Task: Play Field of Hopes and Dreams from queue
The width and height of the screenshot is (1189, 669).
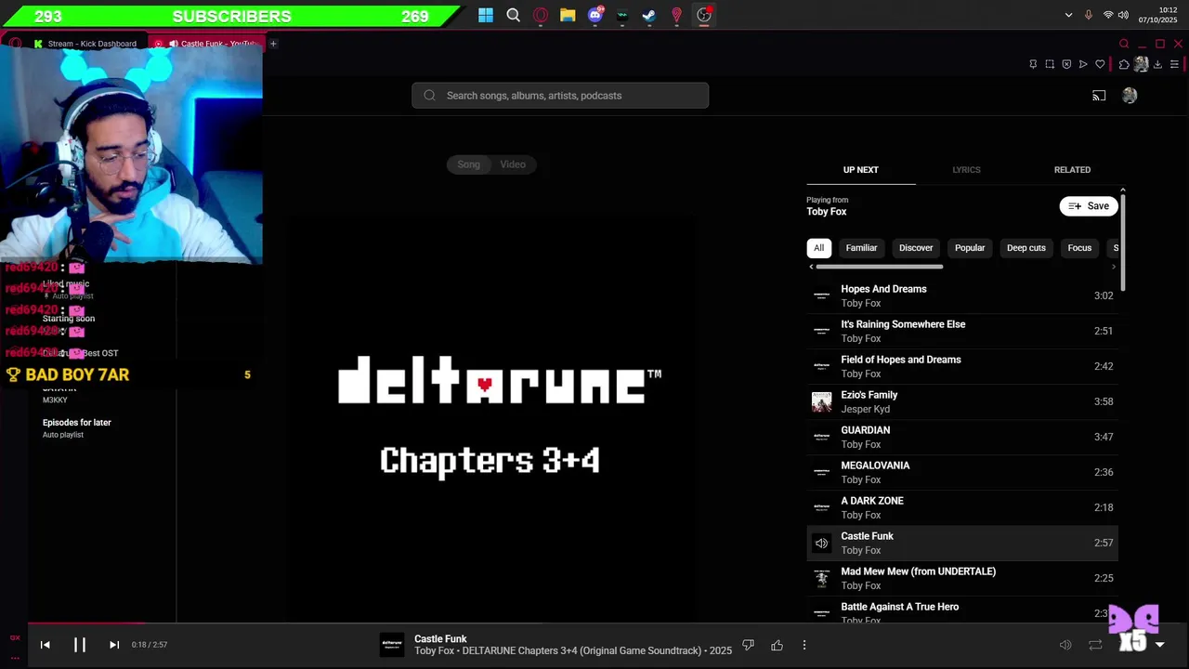Action: tap(962, 366)
